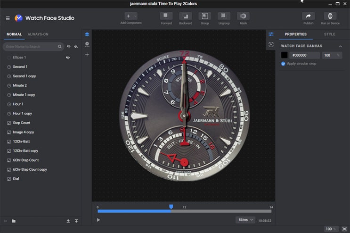Click the Watch Face Studio logo
Viewport: 350px width, 233px height.
tap(18, 18)
